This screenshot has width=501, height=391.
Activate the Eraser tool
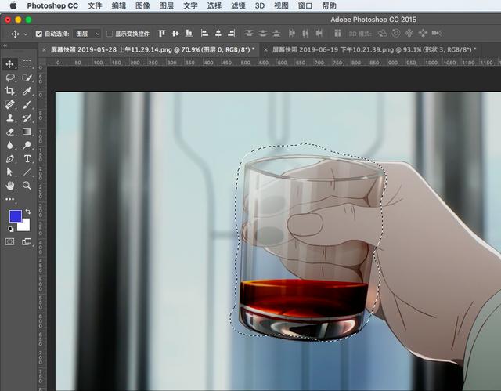click(9, 132)
